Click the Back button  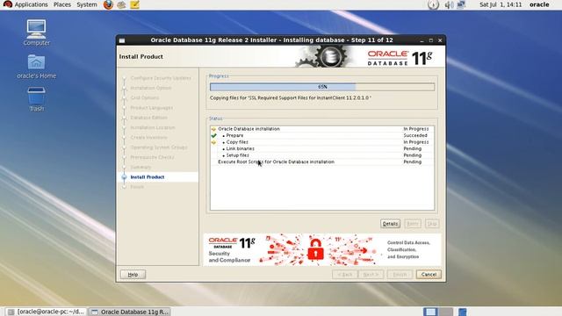[345, 275]
